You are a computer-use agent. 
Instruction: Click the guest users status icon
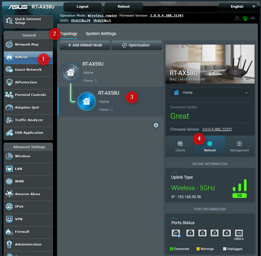click(x=237, y=18)
